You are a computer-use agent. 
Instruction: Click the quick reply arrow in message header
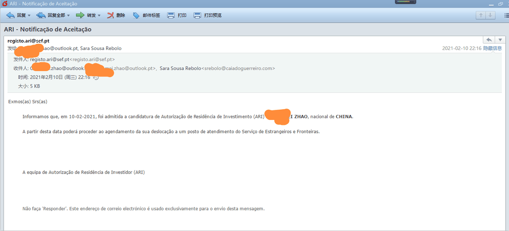click(x=489, y=40)
